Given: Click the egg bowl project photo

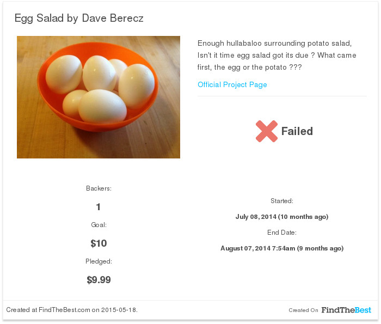Looking at the screenshot, I should (x=99, y=97).
